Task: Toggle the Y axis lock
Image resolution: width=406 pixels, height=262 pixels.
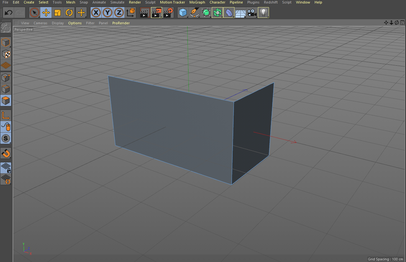Action: (x=107, y=13)
